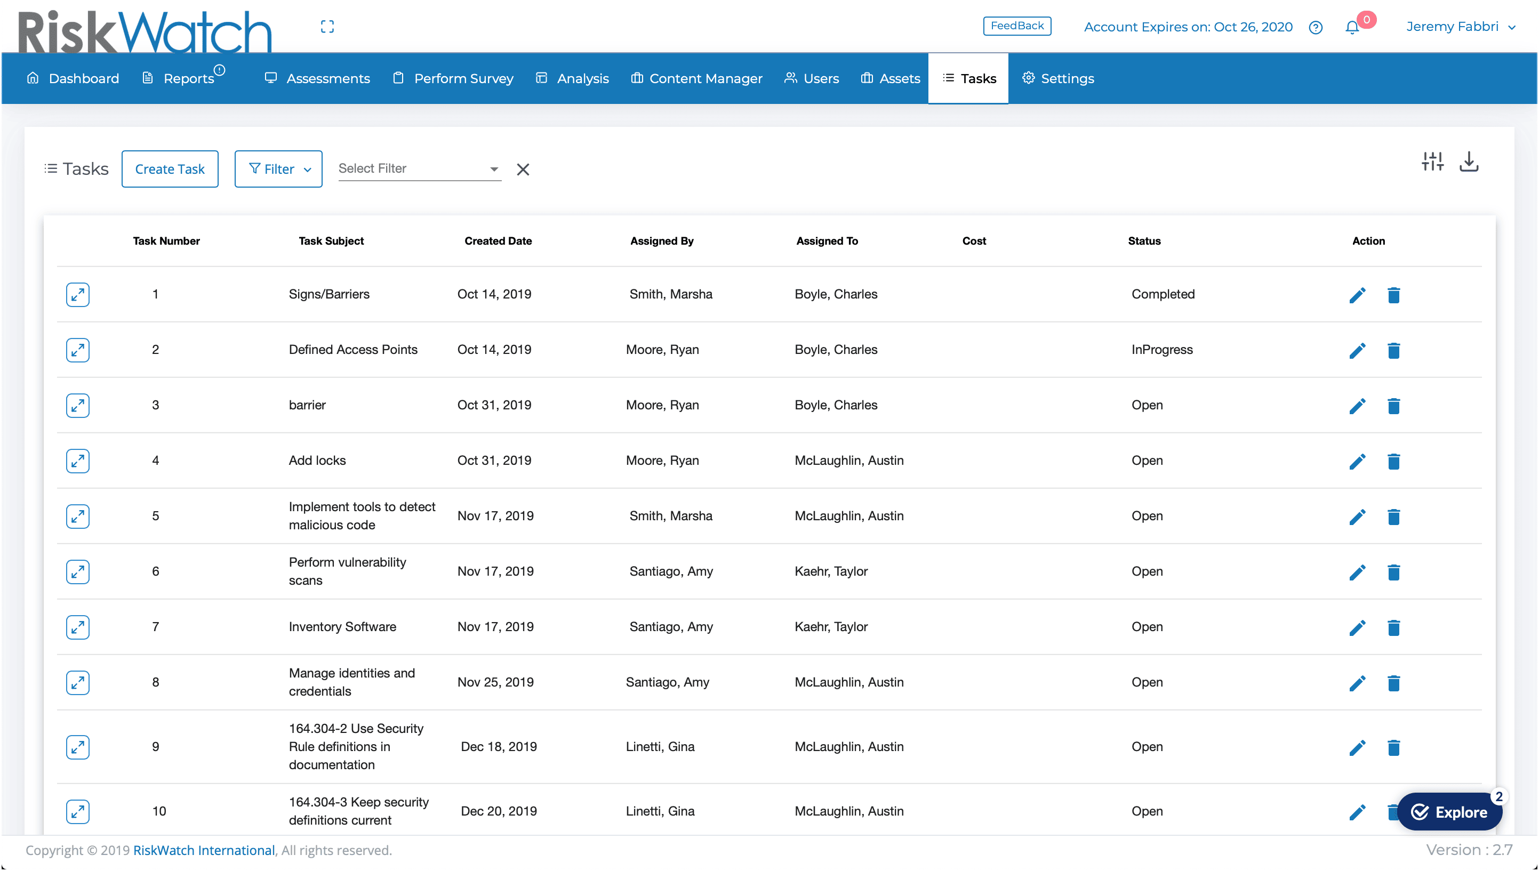
Task: Open the Reports tab
Action: 183,78
